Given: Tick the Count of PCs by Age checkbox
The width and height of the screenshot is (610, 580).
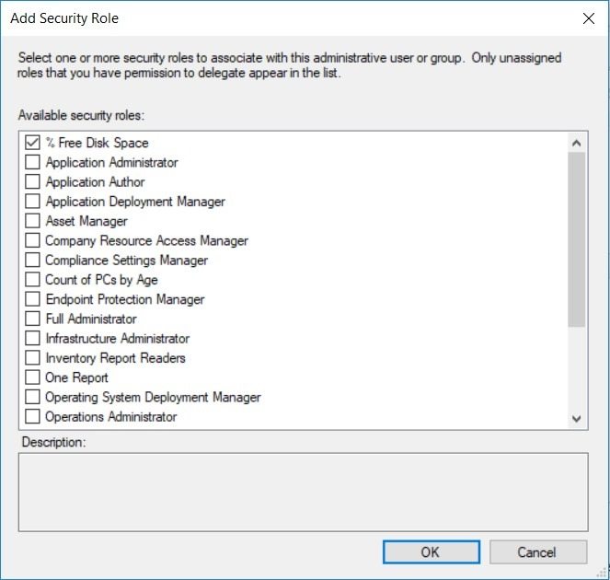Looking at the screenshot, I should pyautogui.click(x=32, y=280).
